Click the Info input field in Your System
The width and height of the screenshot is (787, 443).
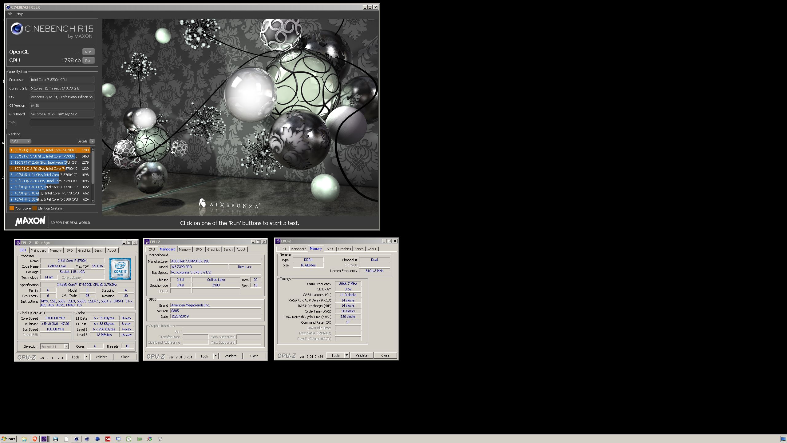tap(62, 123)
